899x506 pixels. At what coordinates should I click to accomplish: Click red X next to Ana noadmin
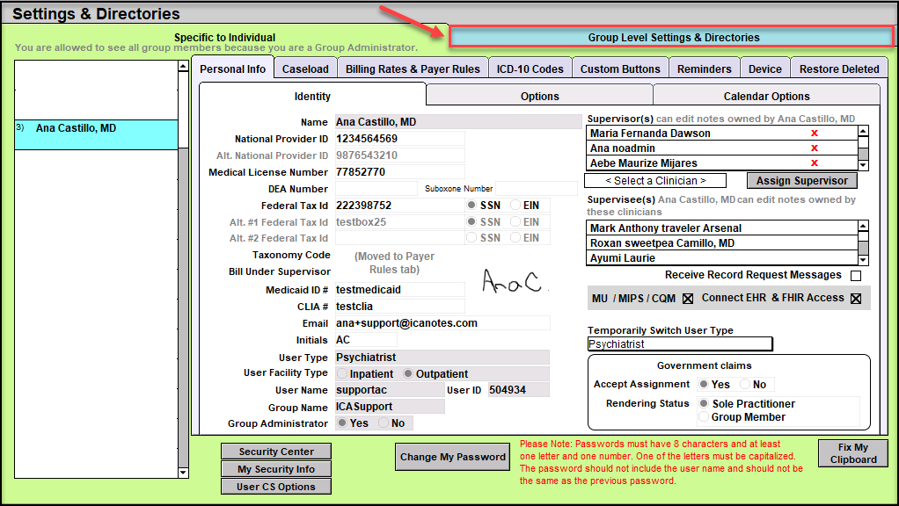tap(815, 148)
